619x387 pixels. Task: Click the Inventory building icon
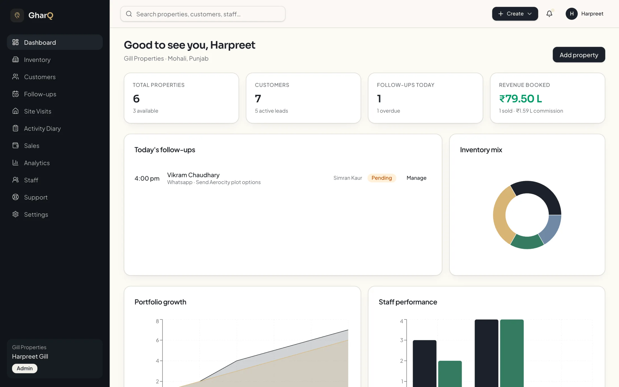point(15,59)
